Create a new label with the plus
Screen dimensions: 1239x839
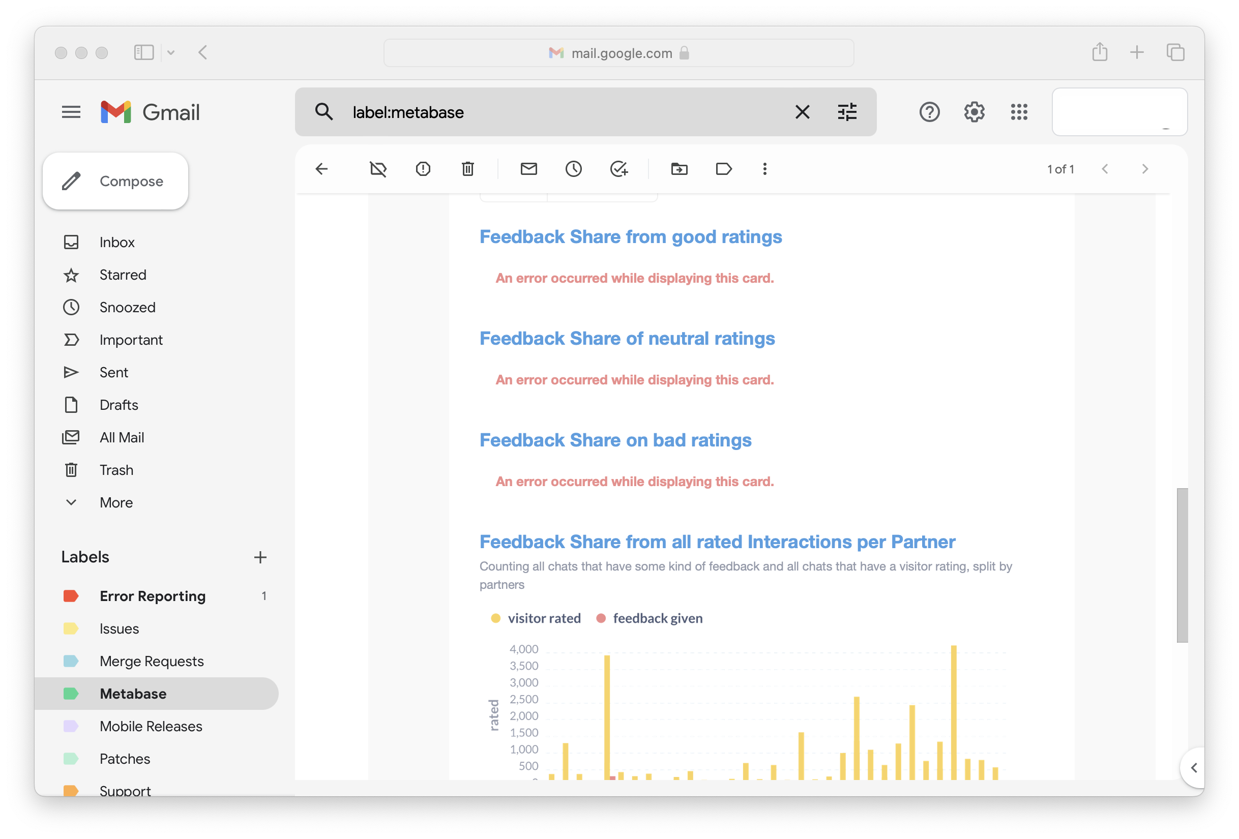pyautogui.click(x=260, y=556)
